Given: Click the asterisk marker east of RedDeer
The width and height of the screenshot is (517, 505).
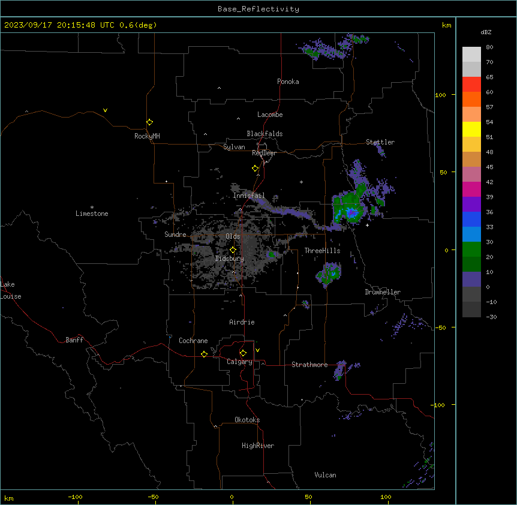Looking at the screenshot, I should [x=301, y=182].
